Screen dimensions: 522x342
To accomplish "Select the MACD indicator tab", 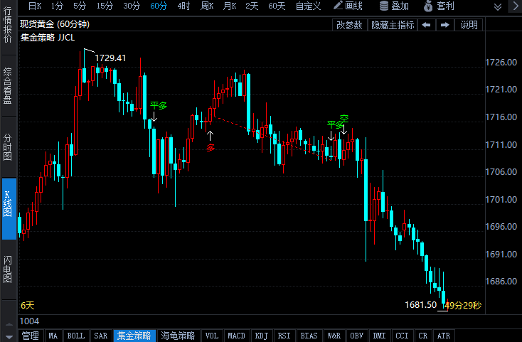I will (x=236, y=336).
